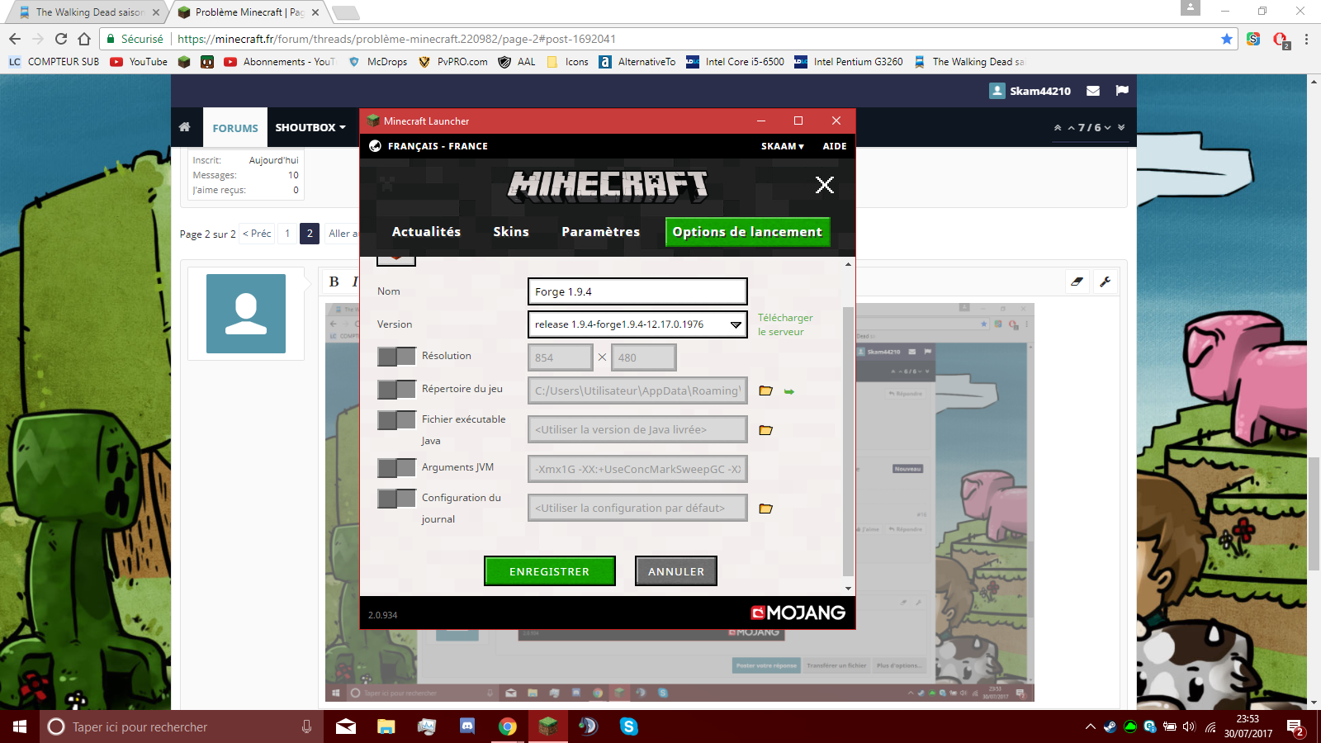Switch to the Actualités tab

click(426, 232)
